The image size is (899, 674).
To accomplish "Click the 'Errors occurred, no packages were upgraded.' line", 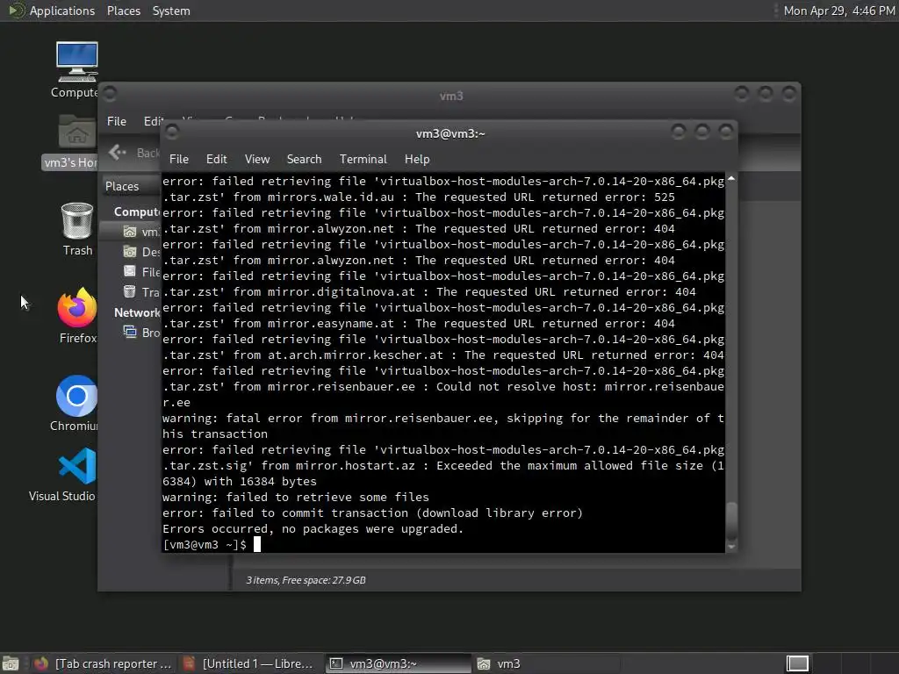I will (313, 528).
